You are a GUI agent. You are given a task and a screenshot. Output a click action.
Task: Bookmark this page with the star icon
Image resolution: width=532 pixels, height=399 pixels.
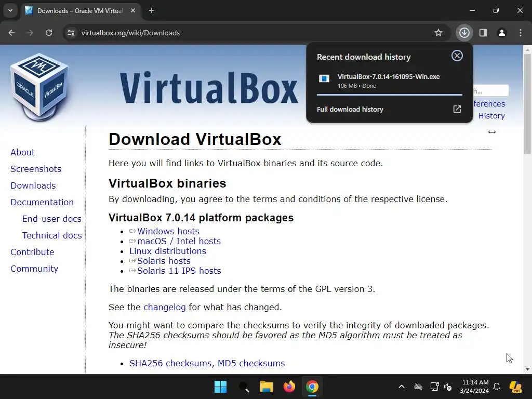(438, 33)
